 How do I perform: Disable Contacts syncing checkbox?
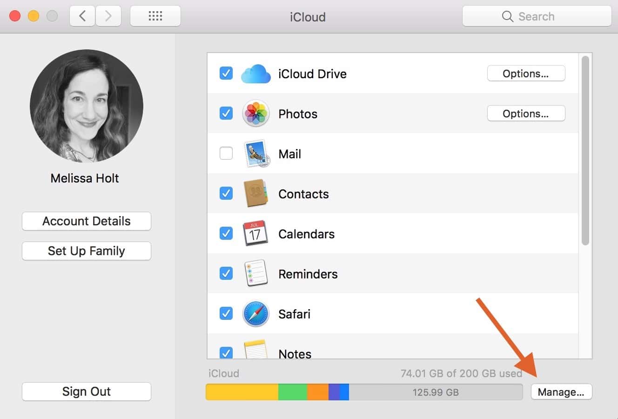coord(226,193)
